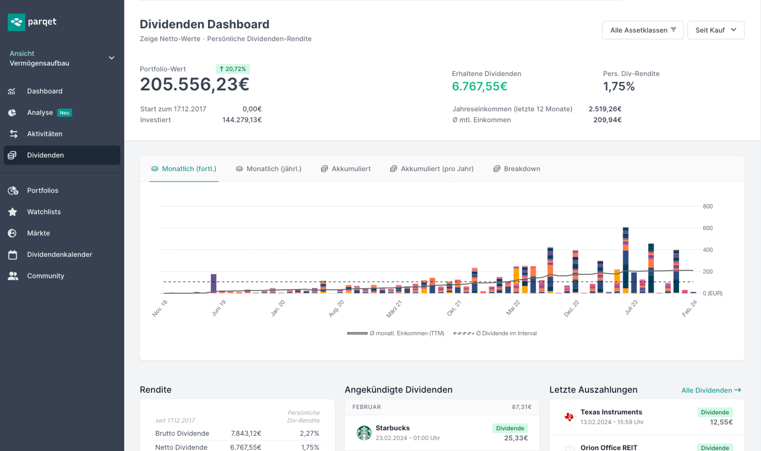Click the Dividendenkalender calendar icon

13,255
